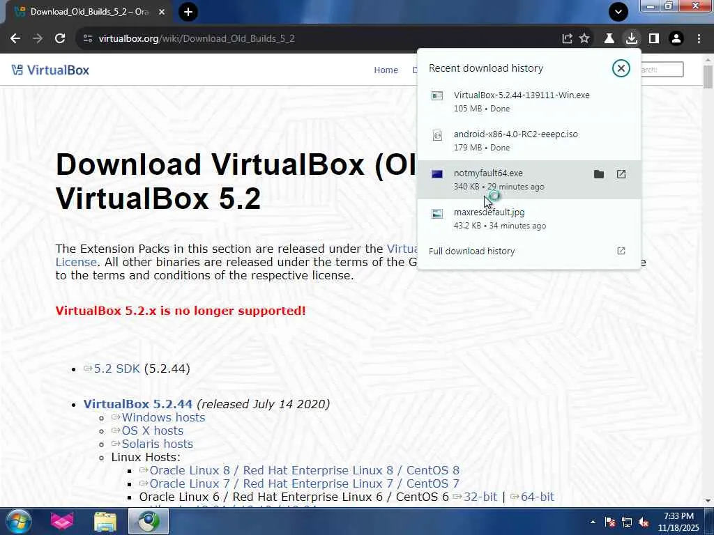Open Windows Start menu

pos(19,521)
